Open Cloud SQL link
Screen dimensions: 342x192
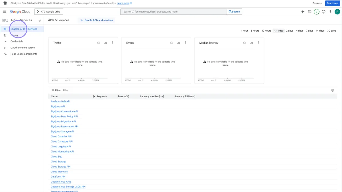coord(56,157)
